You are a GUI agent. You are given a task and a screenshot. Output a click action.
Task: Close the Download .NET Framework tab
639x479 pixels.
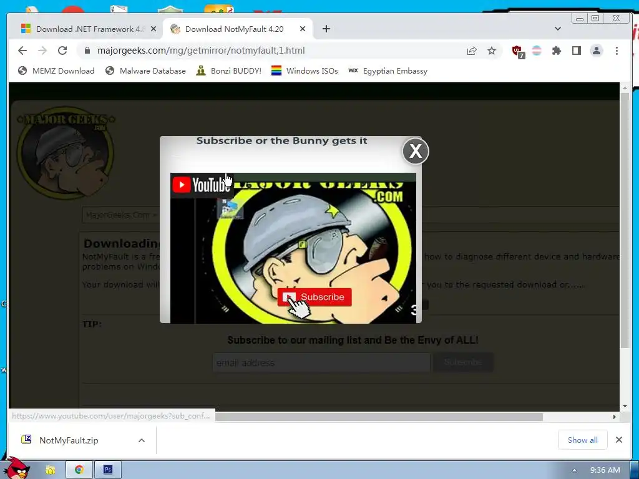pos(154,29)
